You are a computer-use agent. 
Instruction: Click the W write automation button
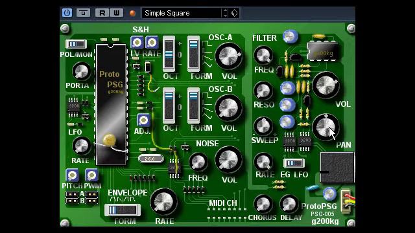[x=117, y=13]
